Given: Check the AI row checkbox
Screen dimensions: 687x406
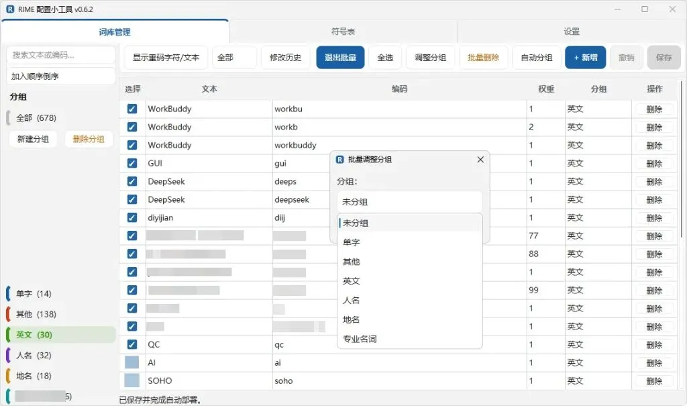Looking at the screenshot, I should pos(132,362).
